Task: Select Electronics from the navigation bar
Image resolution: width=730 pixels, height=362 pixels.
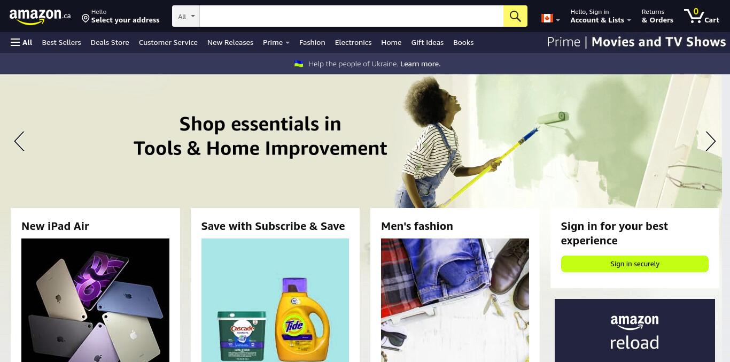Action: click(x=353, y=42)
